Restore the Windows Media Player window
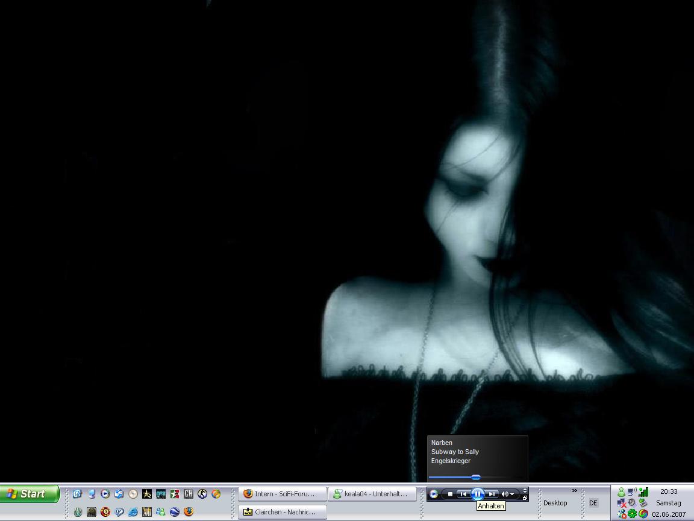 [525, 498]
